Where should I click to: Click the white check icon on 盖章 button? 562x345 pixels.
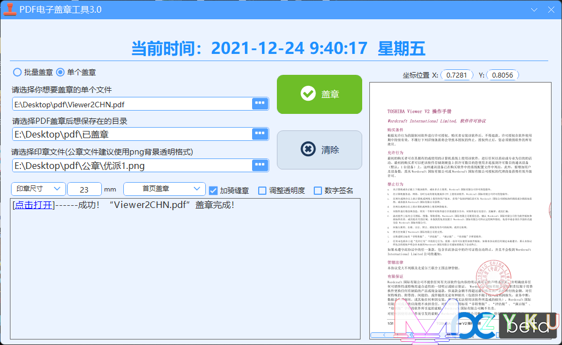point(308,94)
